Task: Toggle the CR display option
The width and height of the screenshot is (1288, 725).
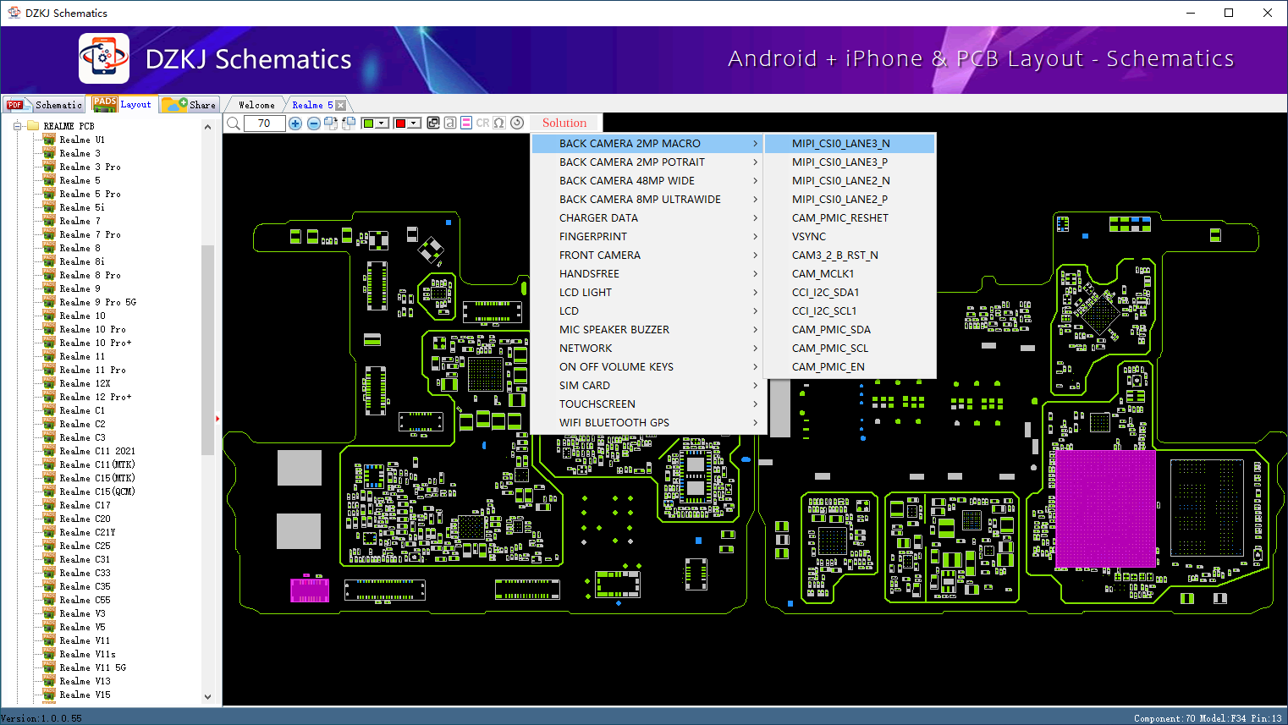Action: point(482,124)
